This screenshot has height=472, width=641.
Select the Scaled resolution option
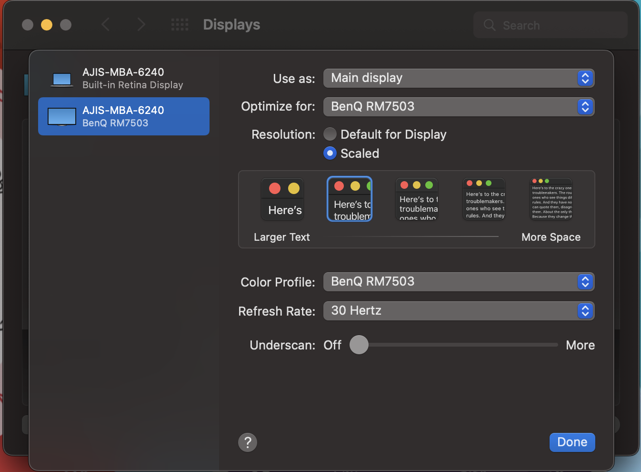click(x=330, y=154)
